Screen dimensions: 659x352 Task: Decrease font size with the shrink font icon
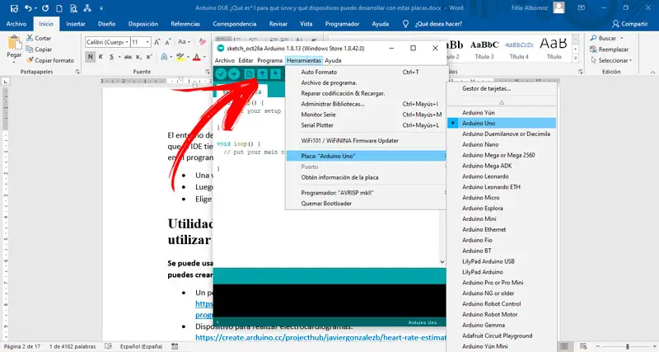[x=167, y=42]
